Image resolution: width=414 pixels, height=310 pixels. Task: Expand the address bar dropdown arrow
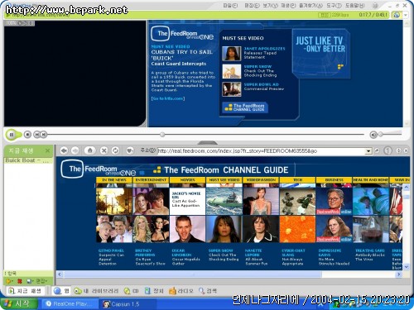368,151
